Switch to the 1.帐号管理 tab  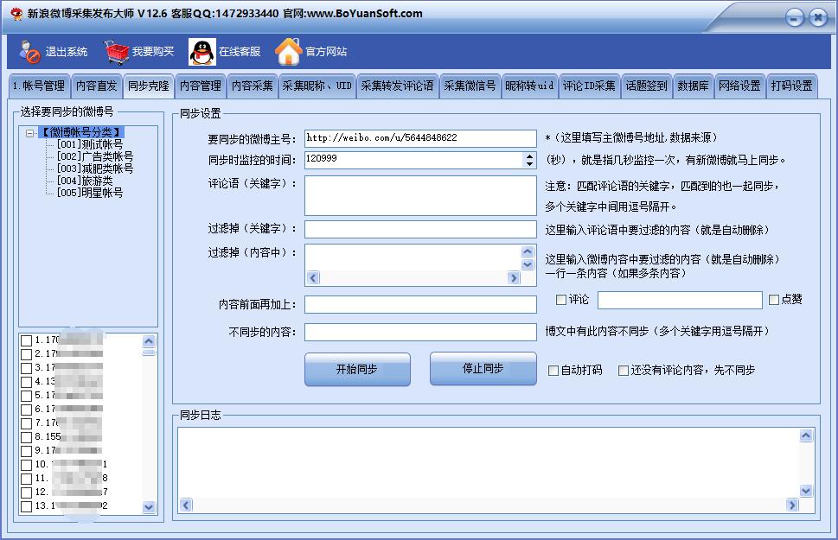[38, 86]
